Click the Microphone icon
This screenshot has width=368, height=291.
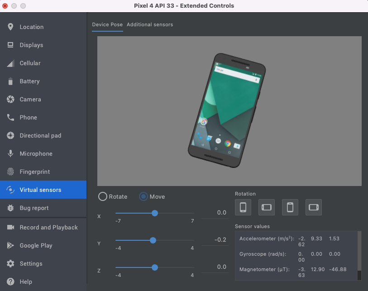tap(10, 153)
